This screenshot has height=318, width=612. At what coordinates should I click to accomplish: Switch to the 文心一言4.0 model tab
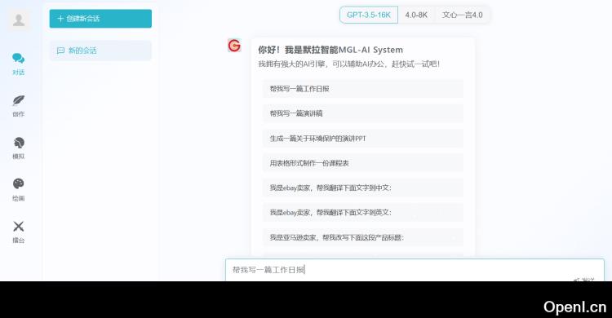(x=462, y=15)
